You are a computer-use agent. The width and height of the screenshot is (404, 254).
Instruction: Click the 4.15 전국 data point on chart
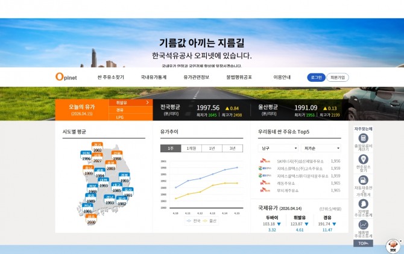[237, 167]
